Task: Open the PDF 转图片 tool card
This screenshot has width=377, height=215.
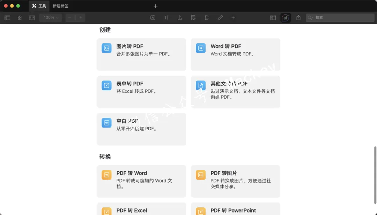Action: coord(236,181)
